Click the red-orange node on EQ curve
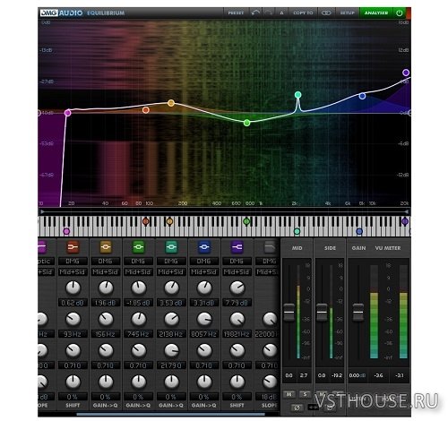The height and width of the screenshot is (421, 448). point(146,110)
